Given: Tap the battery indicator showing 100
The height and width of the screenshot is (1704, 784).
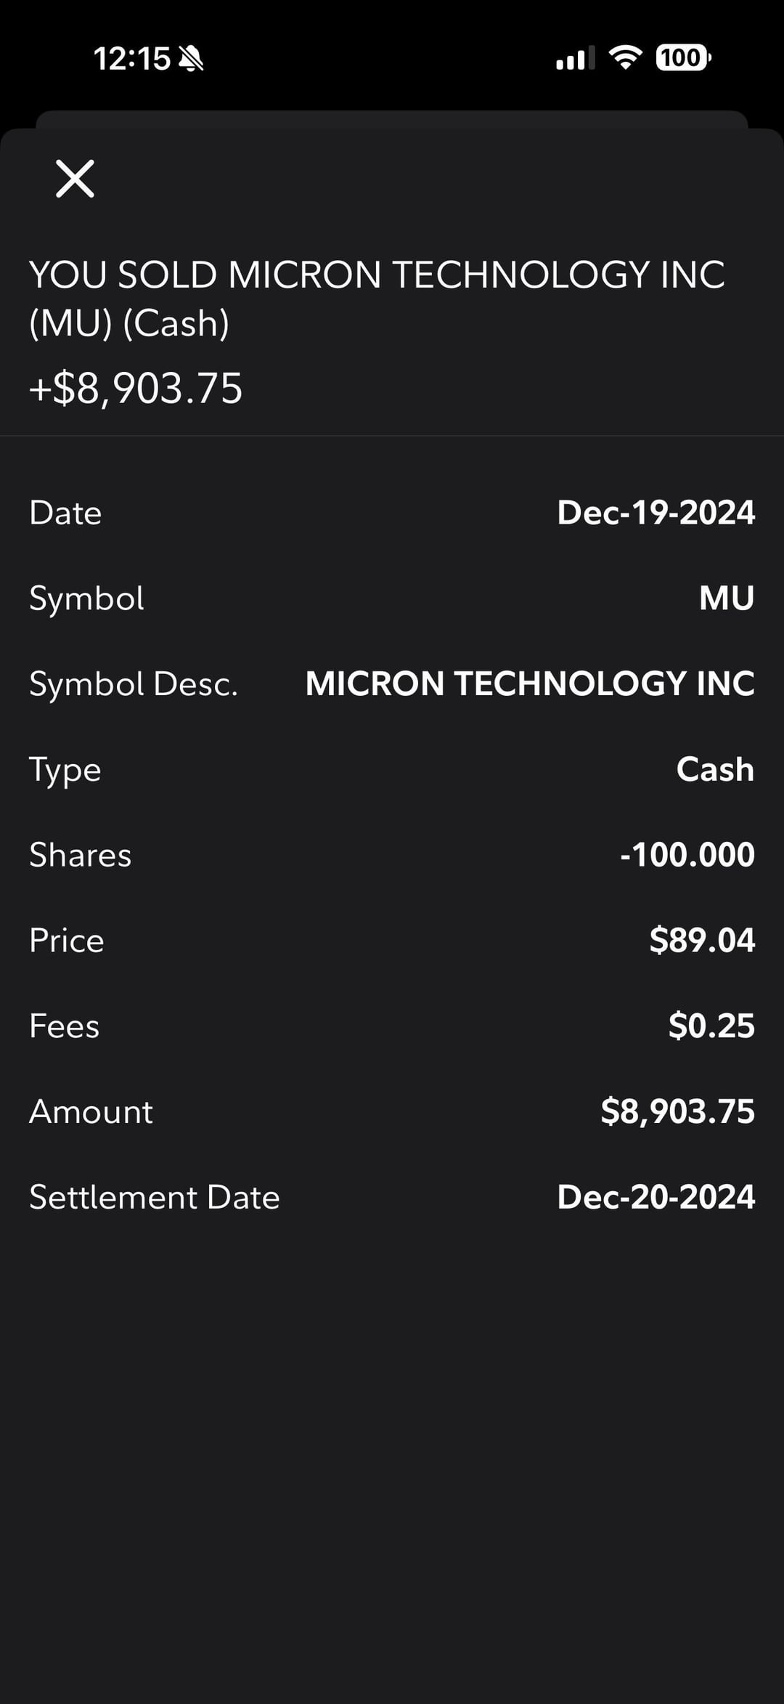Looking at the screenshot, I should click(683, 57).
